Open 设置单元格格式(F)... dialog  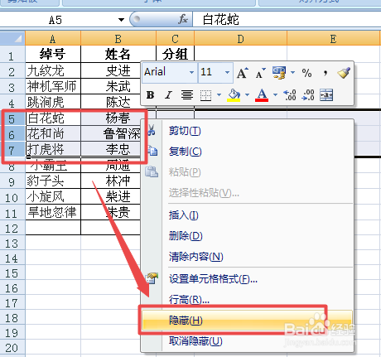coord(248,279)
